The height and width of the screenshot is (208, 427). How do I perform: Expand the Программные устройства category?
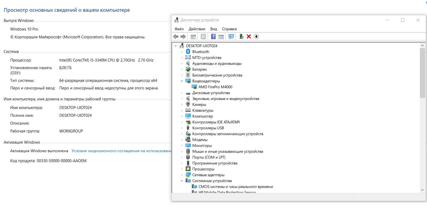(x=182, y=163)
